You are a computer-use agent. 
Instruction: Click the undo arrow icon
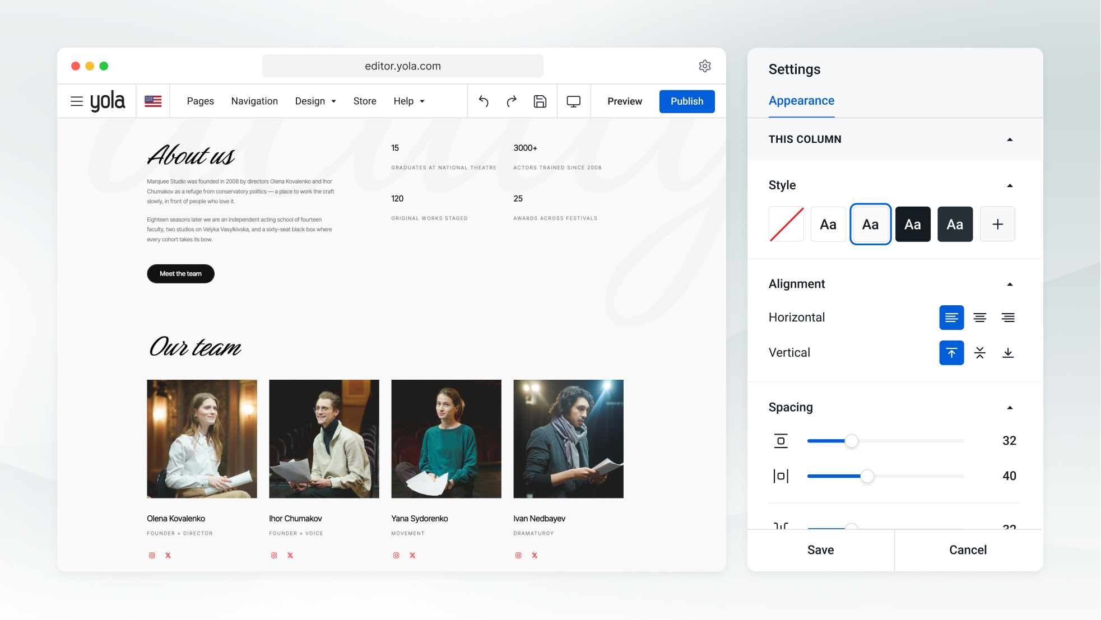484,101
